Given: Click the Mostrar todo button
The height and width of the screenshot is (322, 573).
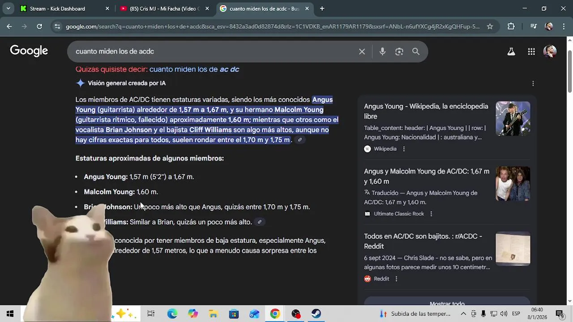Looking at the screenshot, I should pyautogui.click(x=447, y=302).
